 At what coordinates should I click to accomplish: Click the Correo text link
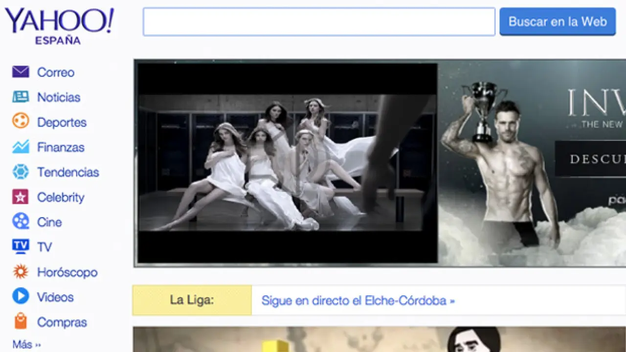click(56, 72)
